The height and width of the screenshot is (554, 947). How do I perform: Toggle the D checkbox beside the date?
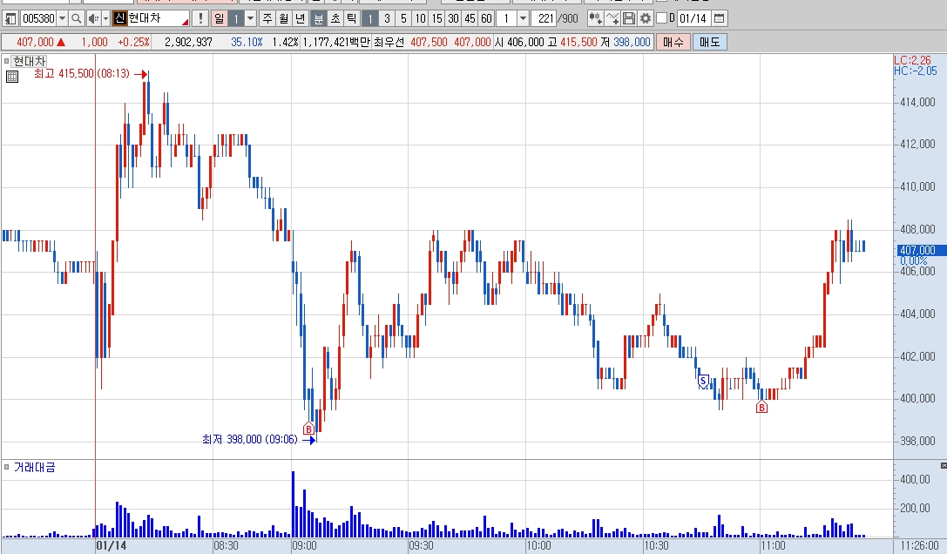click(x=661, y=18)
